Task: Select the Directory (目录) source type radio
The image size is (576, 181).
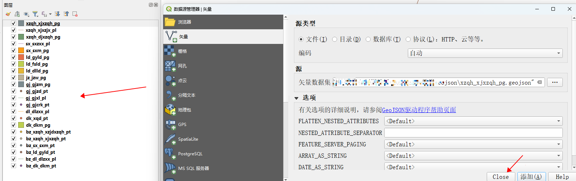Action: (335, 39)
